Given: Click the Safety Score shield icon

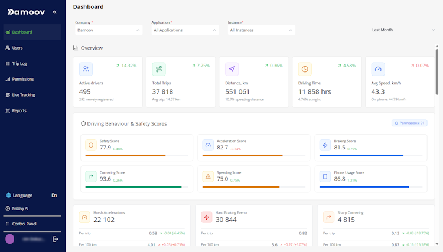Looking at the screenshot, I should click(91, 145).
